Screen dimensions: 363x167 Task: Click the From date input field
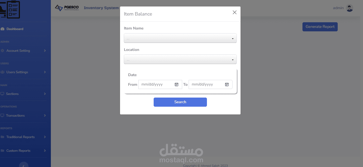point(160,84)
